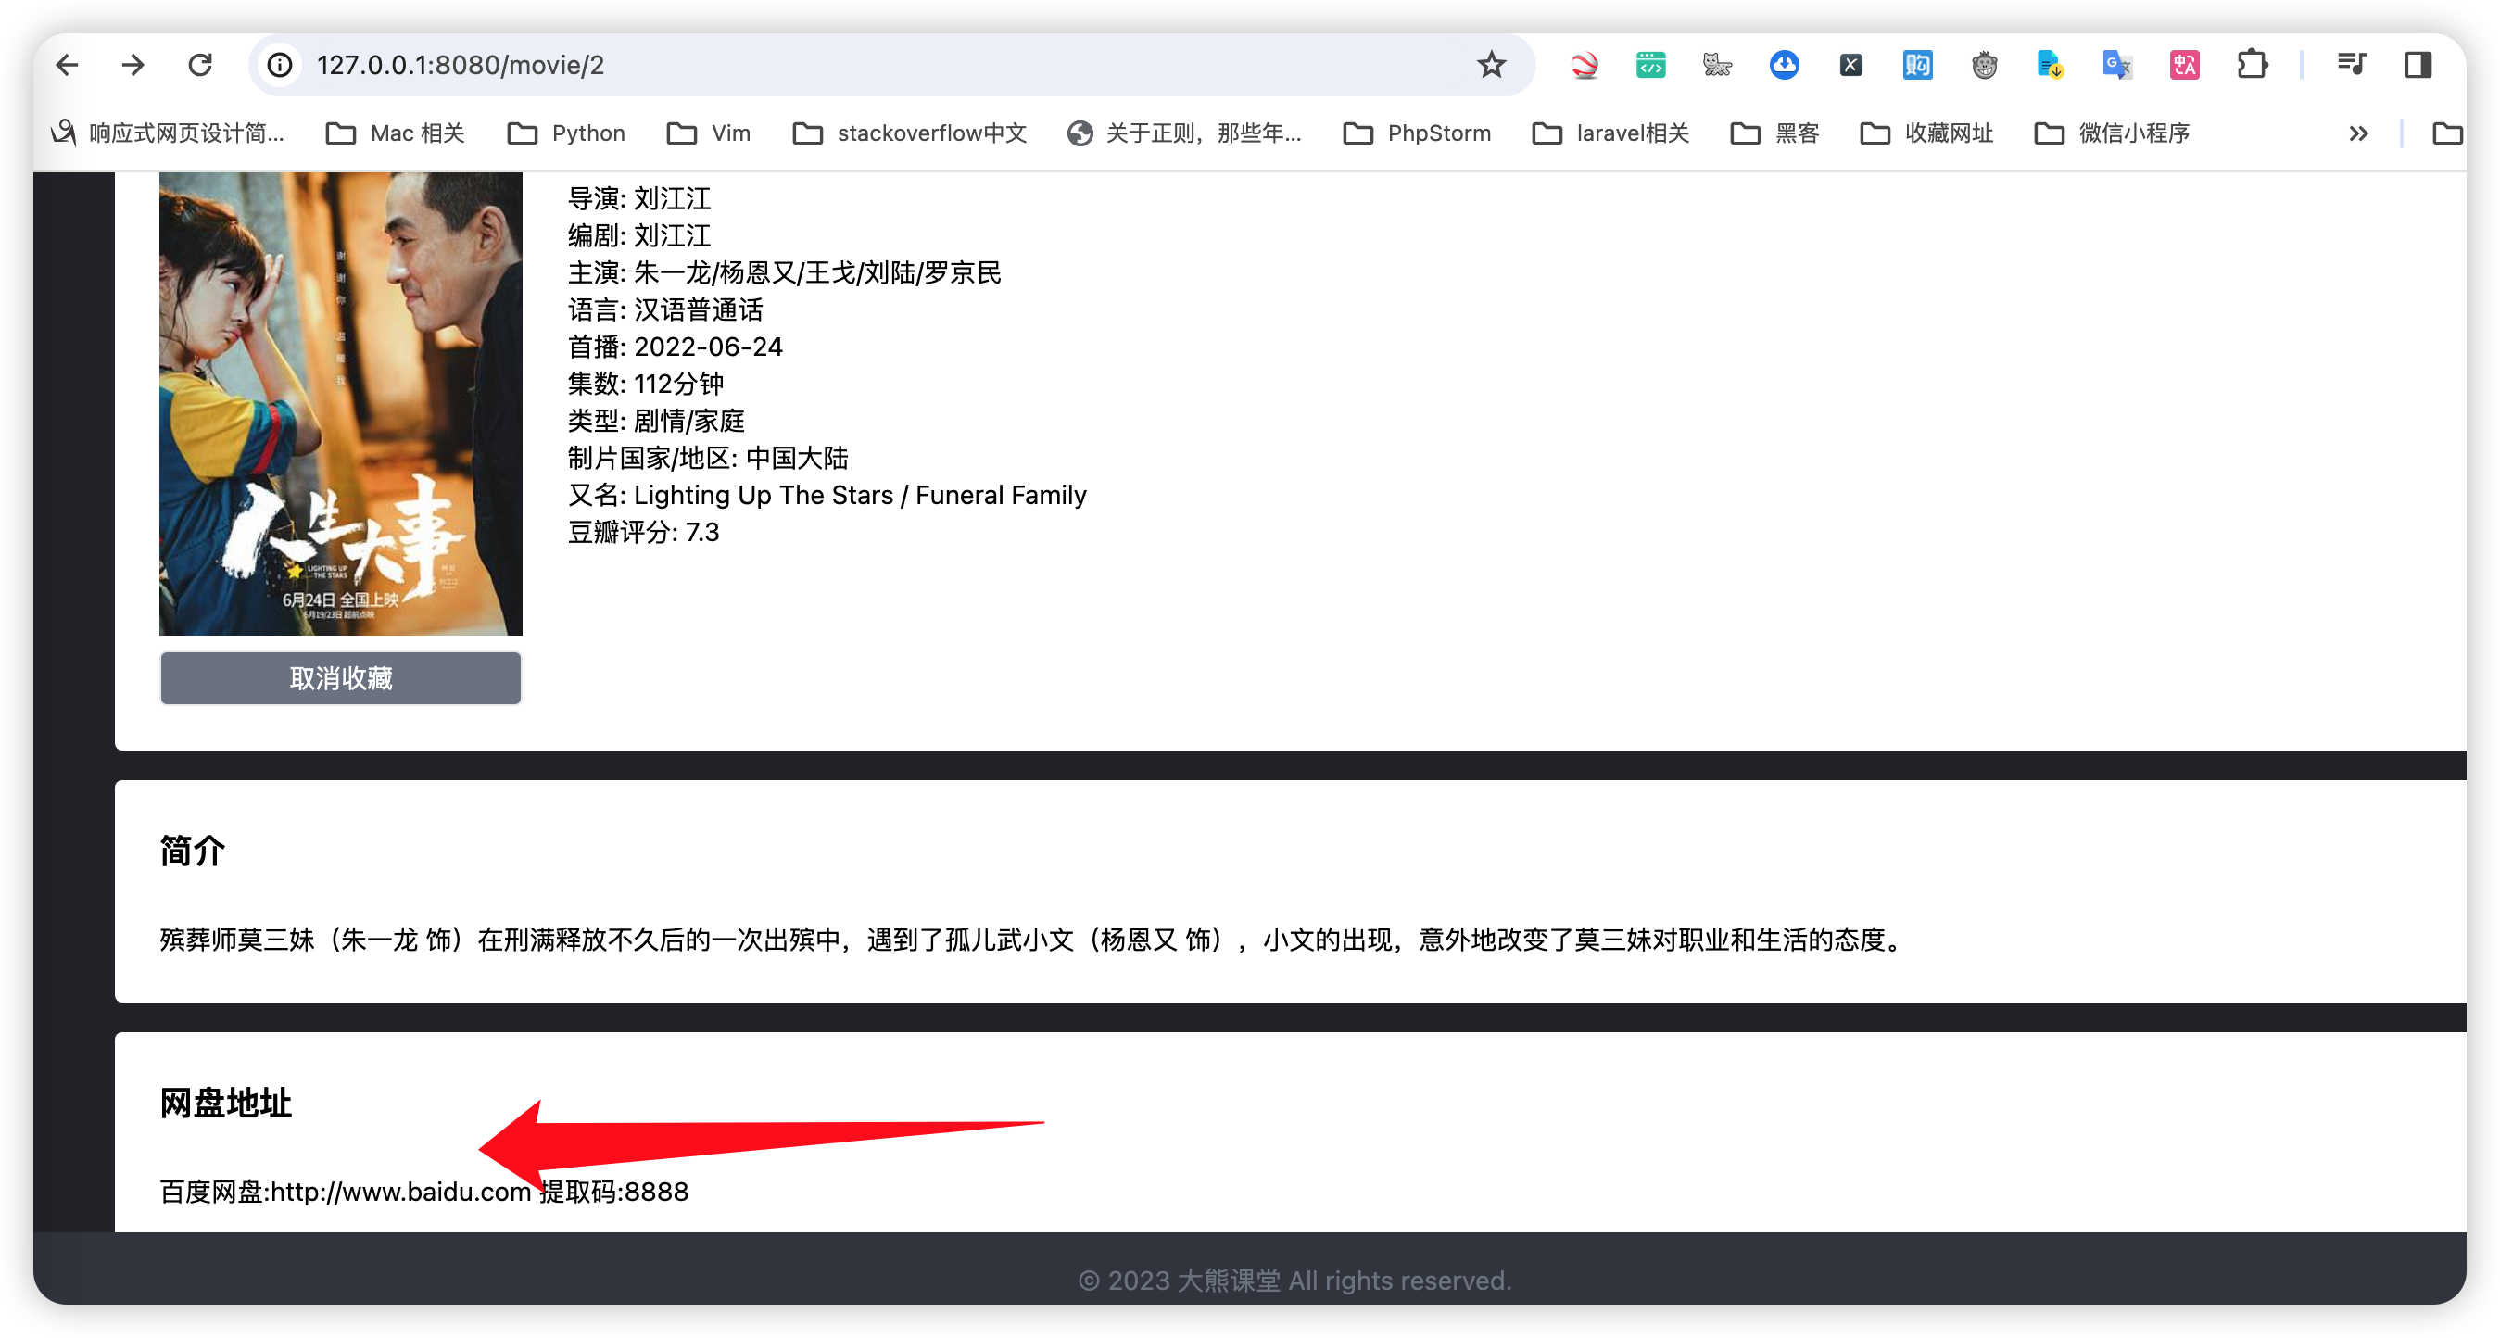
Task: Open the 响应式网页设计简 bookmark
Action: [168, 133]
